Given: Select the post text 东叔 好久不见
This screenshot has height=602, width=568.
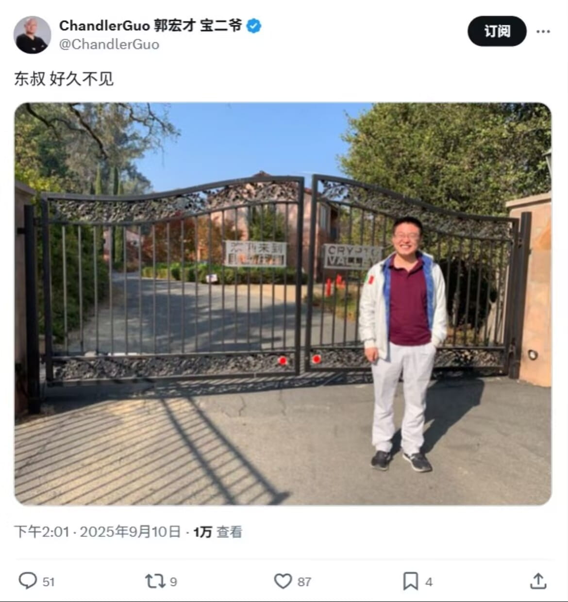Looking at the screenshot, I should pos(64,79).
